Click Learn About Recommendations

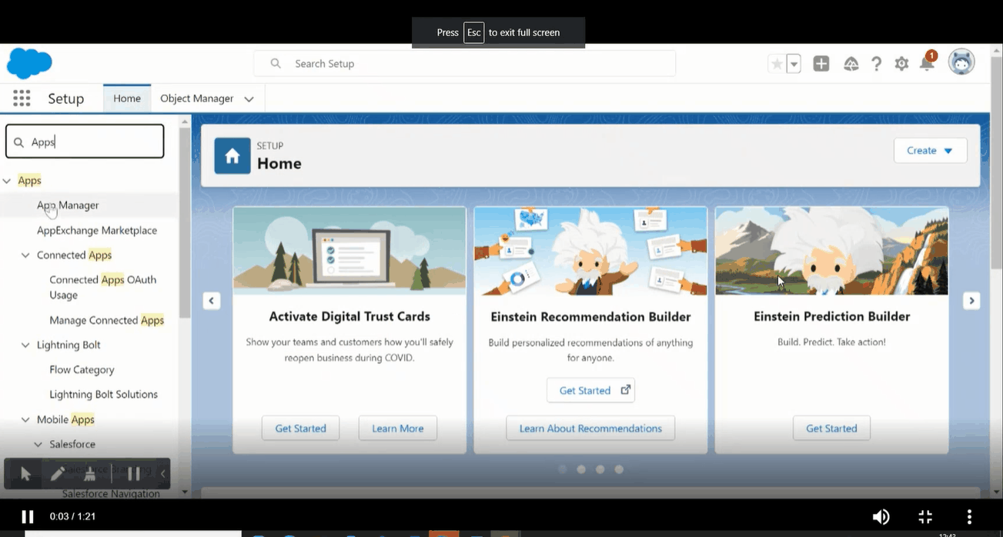pyautogui.click(x=590, y=429)
